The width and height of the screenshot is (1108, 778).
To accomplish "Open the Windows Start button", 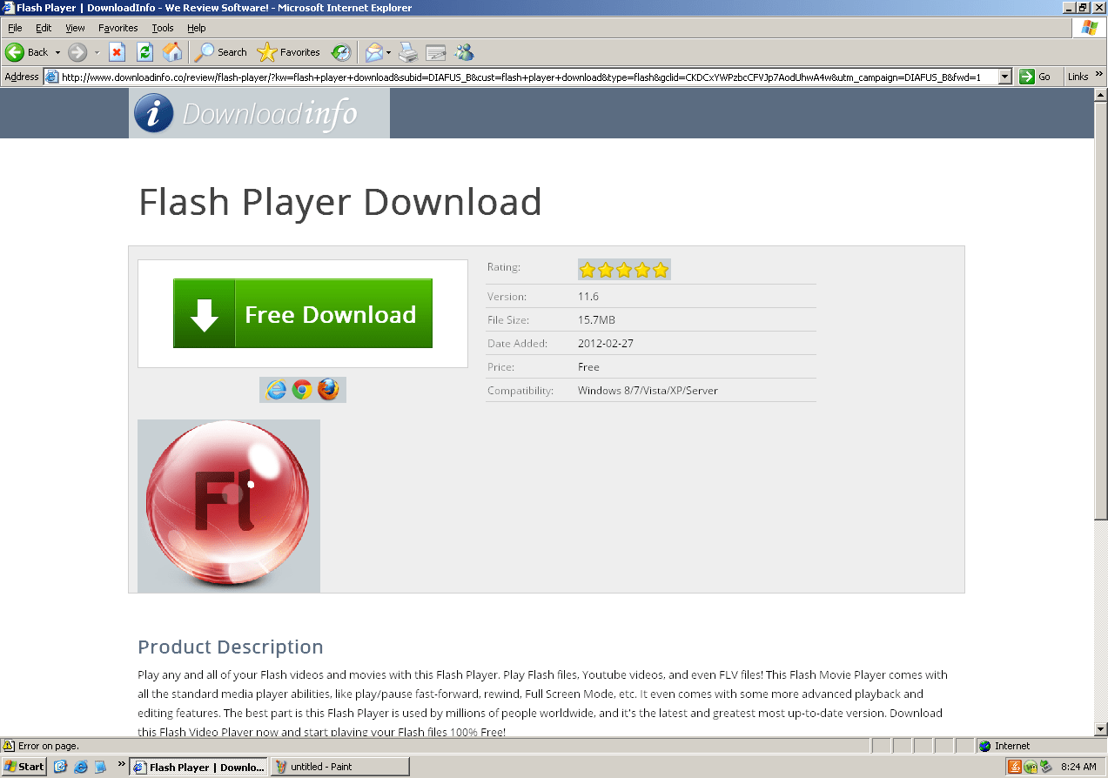I will [24, 767].
